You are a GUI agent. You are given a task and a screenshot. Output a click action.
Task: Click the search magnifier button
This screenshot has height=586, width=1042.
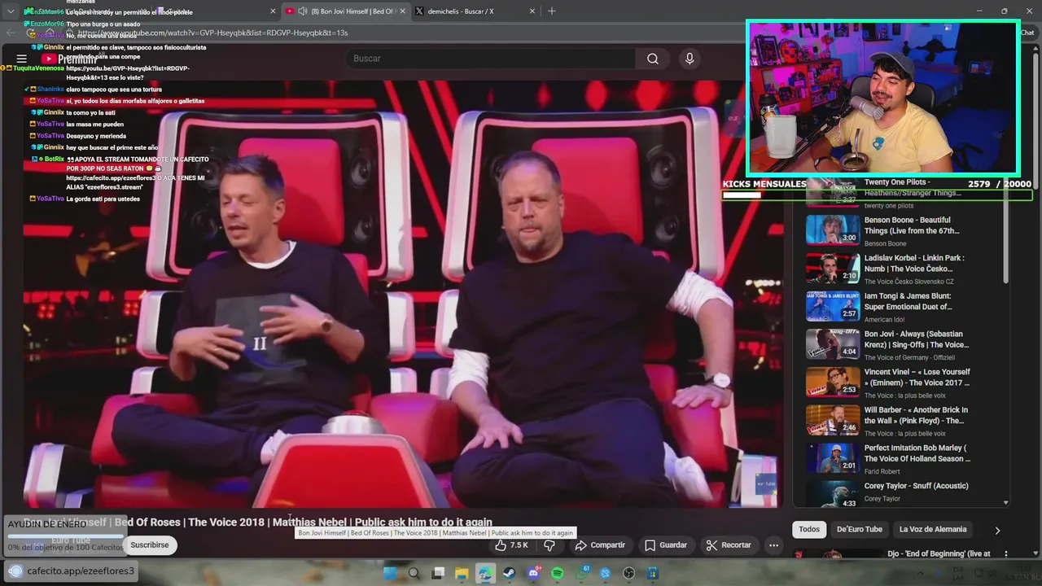tap(653, 59)
